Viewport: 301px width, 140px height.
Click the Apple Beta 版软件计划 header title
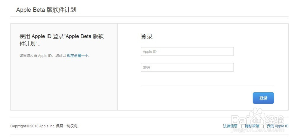46,10
